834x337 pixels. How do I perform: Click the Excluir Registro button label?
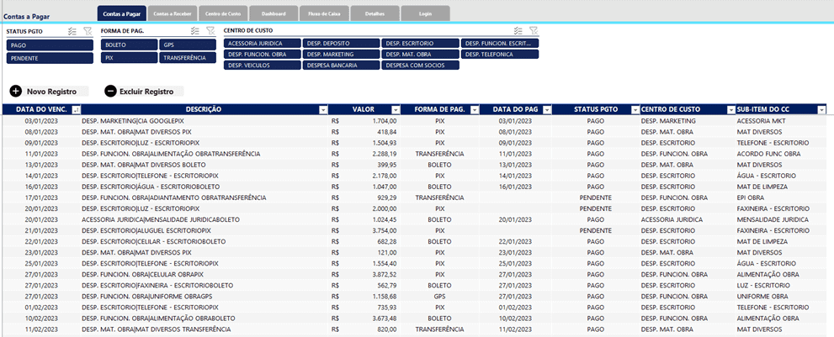coord(146,92)
